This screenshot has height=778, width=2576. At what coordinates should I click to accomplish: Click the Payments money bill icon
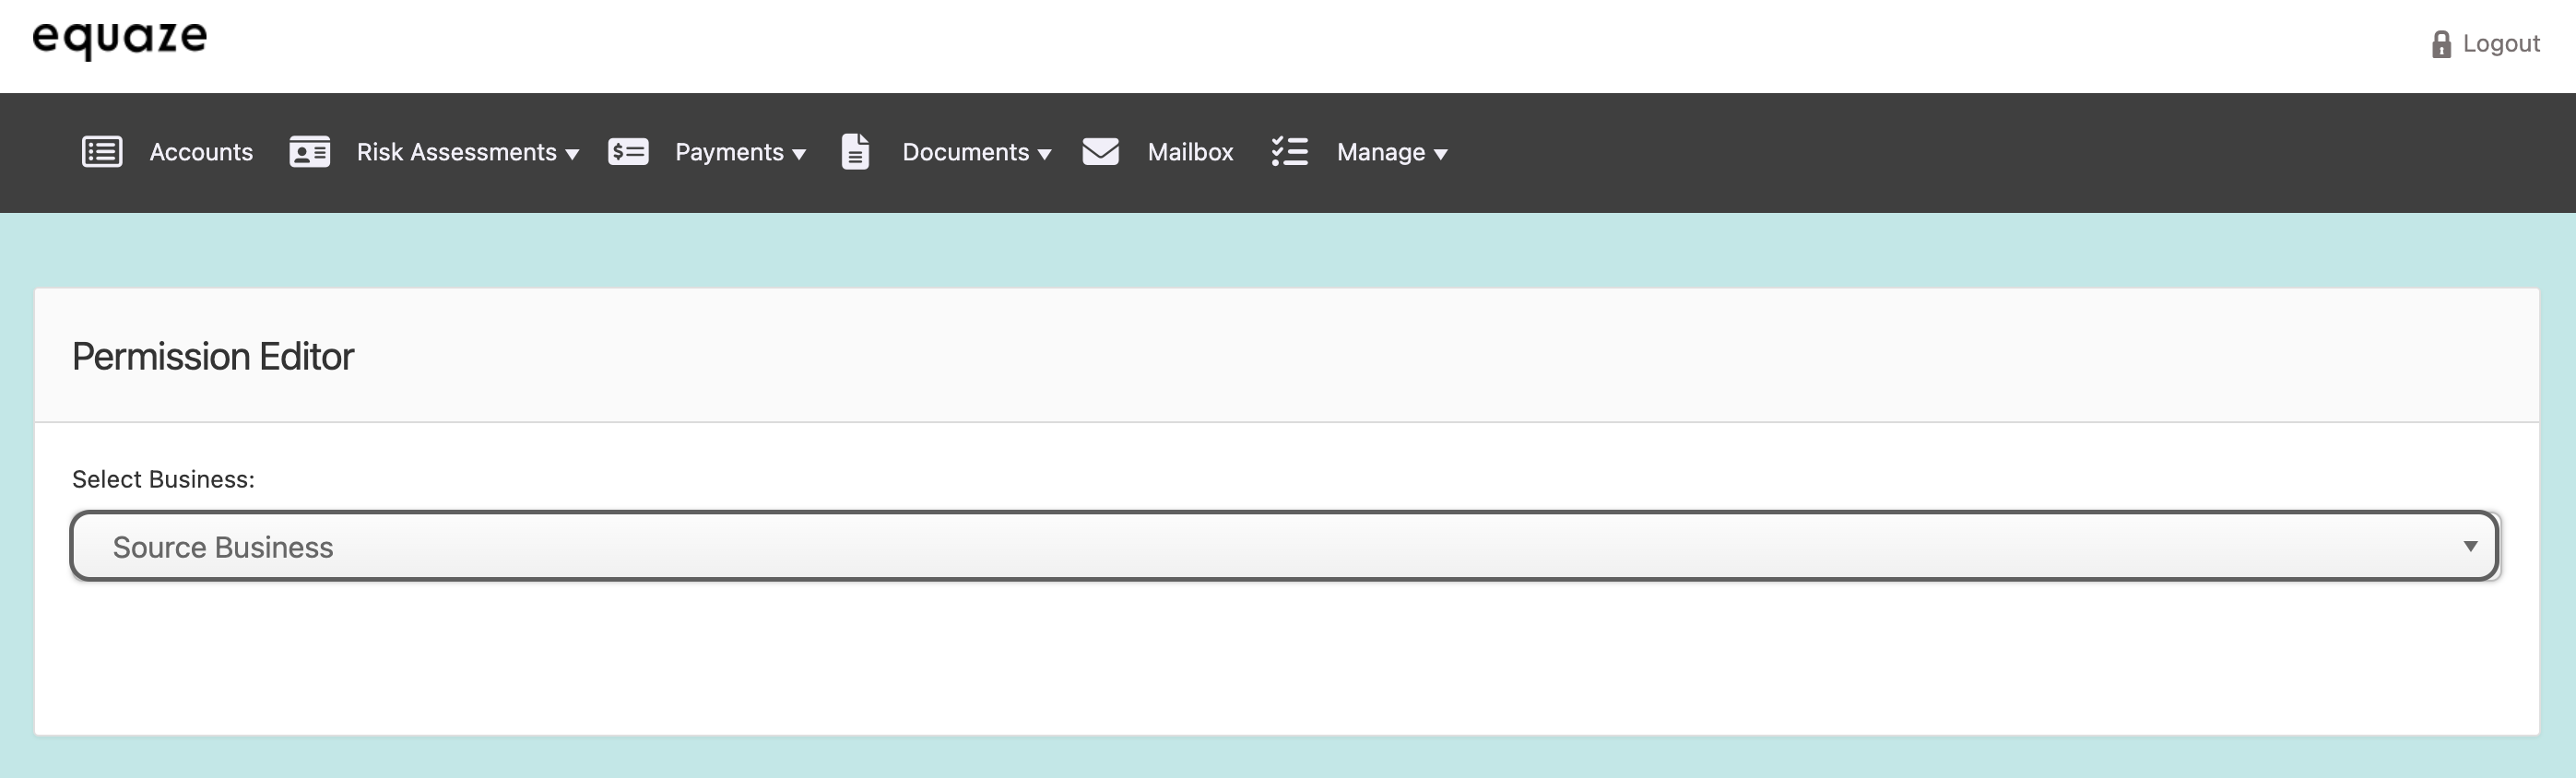(628, 152)
